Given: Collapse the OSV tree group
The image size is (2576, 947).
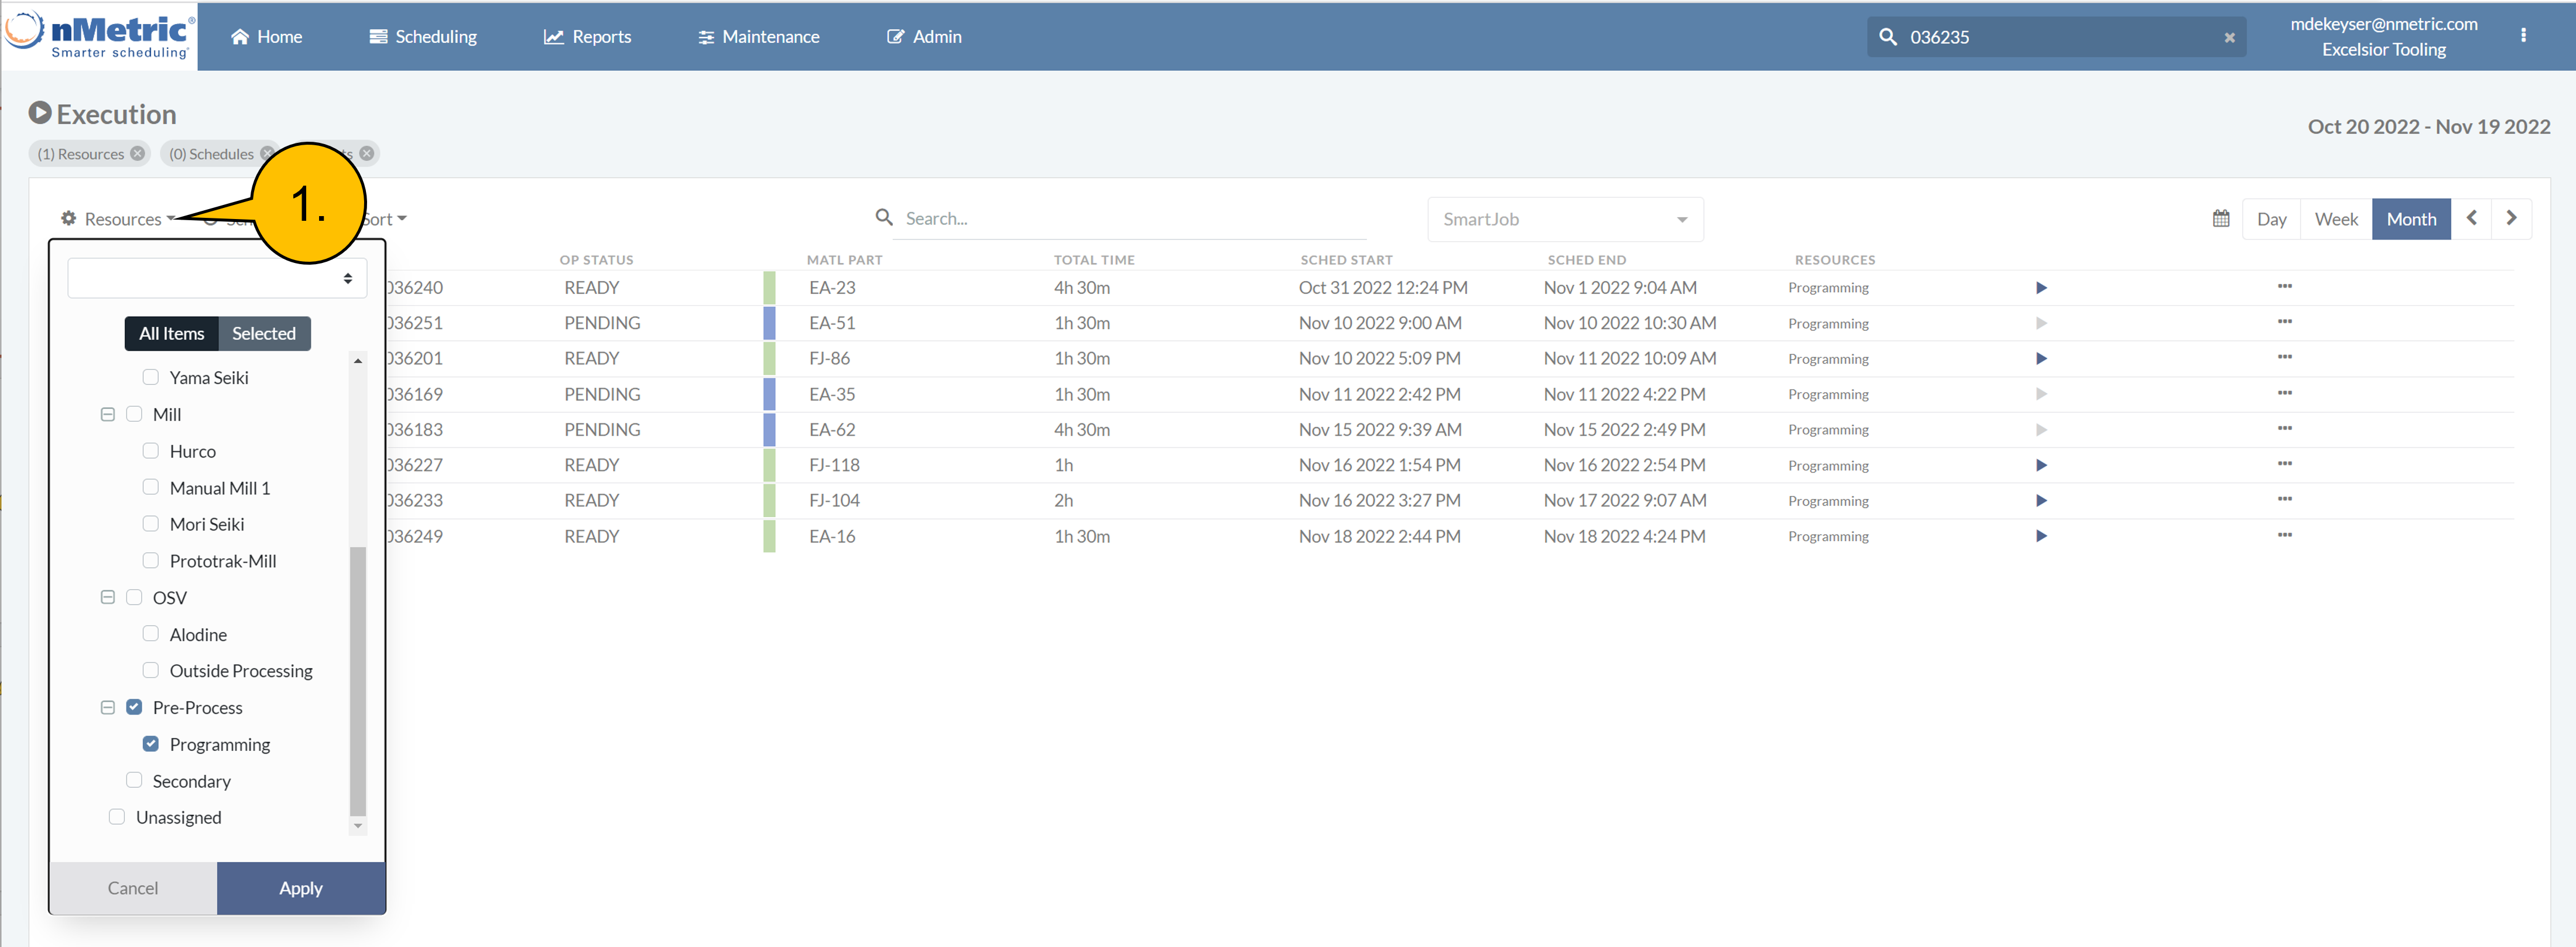Looking at the screenshot, I should click(108, 597).
